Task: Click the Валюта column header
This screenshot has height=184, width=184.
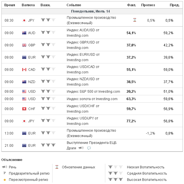Action: tap(28, 5)
